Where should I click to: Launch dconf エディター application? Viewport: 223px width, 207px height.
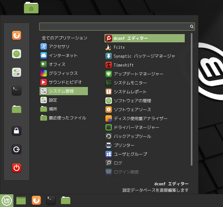pyautogui.click(x=145, y=38)
